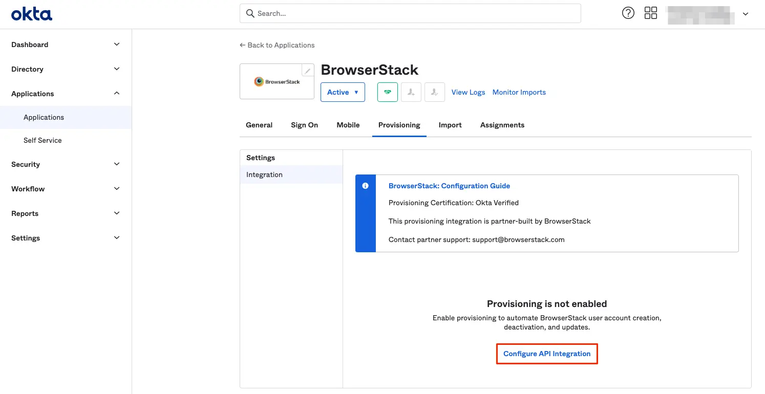Image resolution: width=765 pixels, height=394 pixels.
Task: Click into the Search field
Action: coord(410,13)
